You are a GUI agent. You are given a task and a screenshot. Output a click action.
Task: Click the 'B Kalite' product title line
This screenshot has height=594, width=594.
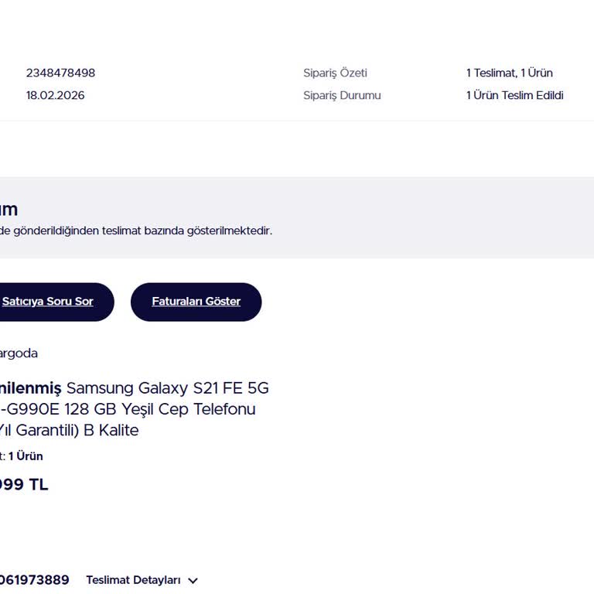click(x=70, y=430)
